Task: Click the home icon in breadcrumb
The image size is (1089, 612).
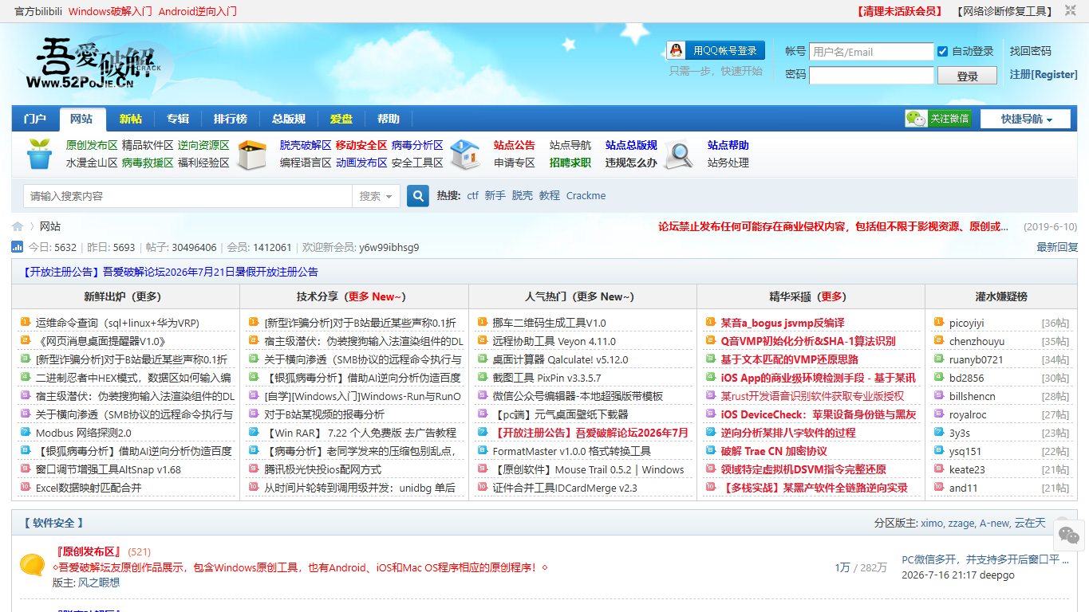Action: click(18, 226)
